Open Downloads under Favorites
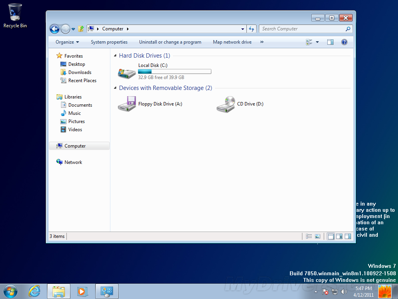Image resolution: width=398 pixels, height=299 pixels. (x=80, y=72)
